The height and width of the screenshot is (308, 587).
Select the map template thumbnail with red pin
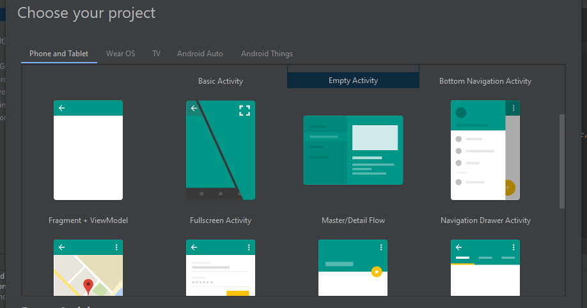[88, 268]
